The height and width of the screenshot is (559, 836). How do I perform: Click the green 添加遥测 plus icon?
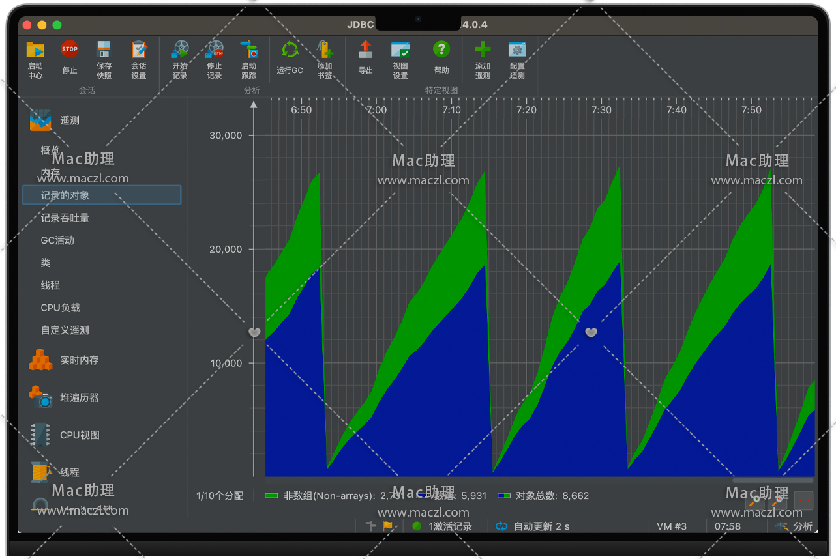click(x=483, y=50)
